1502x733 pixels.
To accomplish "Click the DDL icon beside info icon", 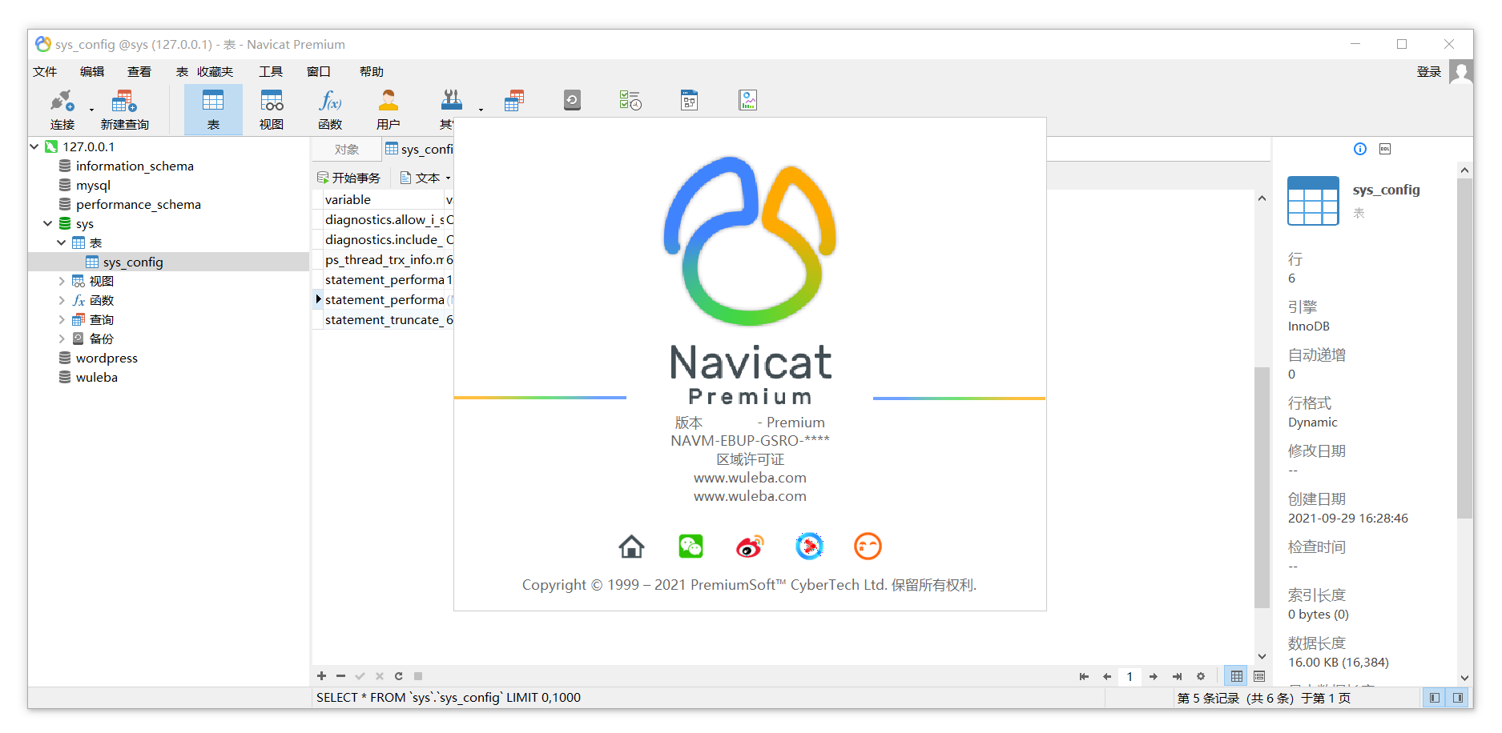I will pos(1385,149).
